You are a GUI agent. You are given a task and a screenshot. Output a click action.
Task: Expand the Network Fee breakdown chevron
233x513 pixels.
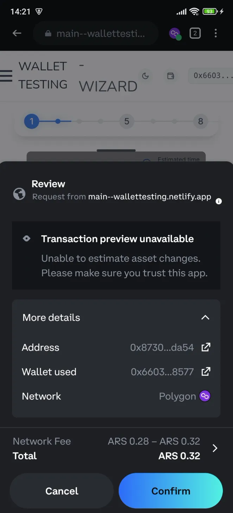215,448
